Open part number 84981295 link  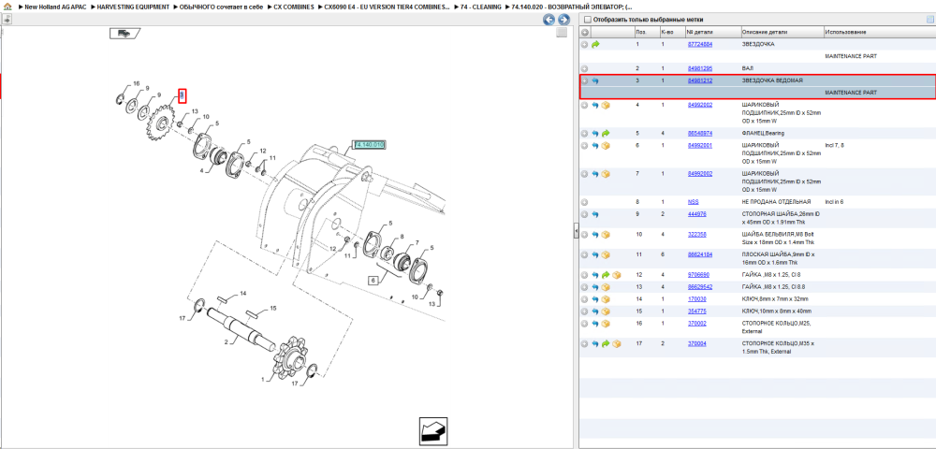(699, 69)
